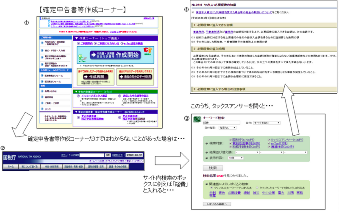This screenshot has height=212, width=339.
Task: Click the blue icon beside 配当集計フォーム
Action: coord(42,81)
